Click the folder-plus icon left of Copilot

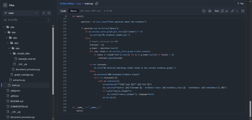pyautogui.click(x=204, y=11)
